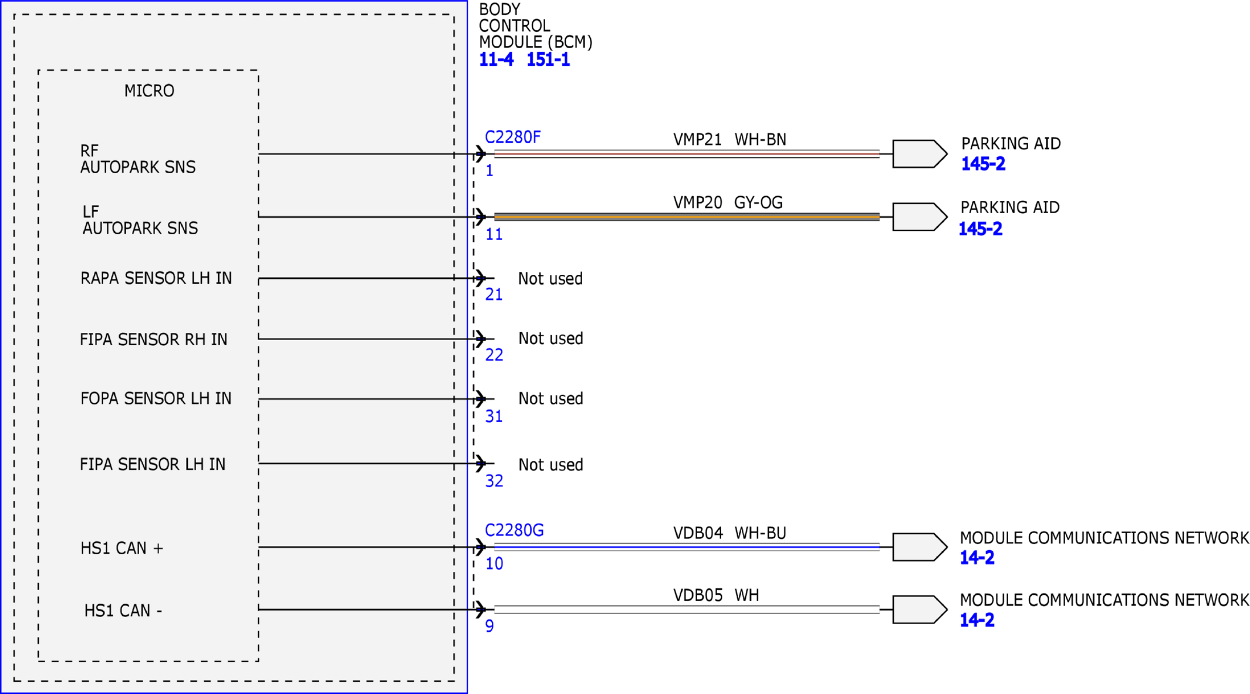Click the blue-striped VDB04 wire line
This screenshot has width=1250, height=694.
click(x=687, y=547)
